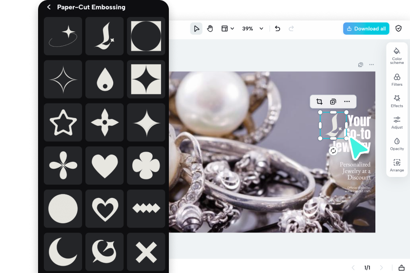410x273 pixels.
Task: Select the X cross shape
Action: pos(146,252)
